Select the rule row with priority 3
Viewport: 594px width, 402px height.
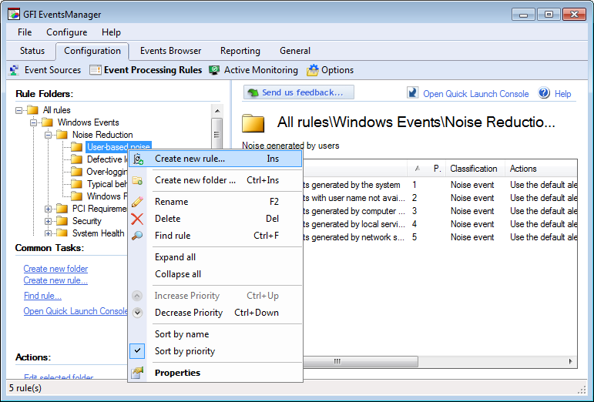point(440,211)
